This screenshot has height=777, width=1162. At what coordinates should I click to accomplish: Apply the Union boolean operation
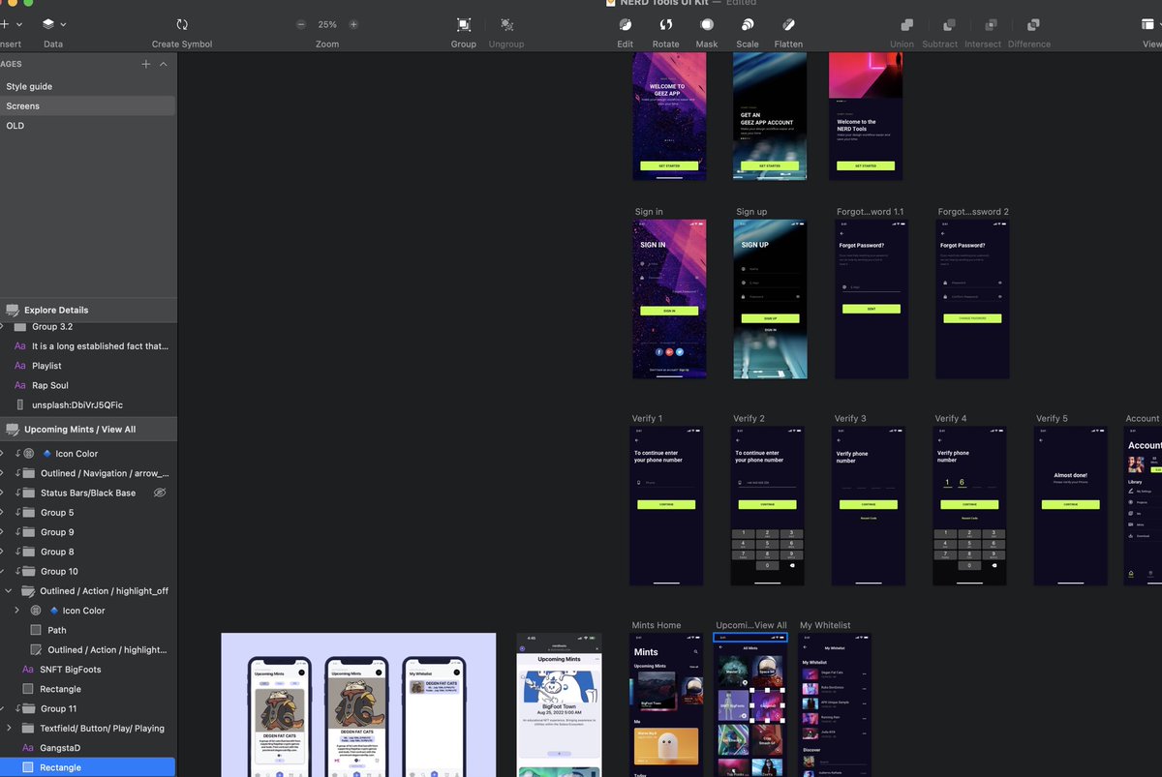coord(907,24)
